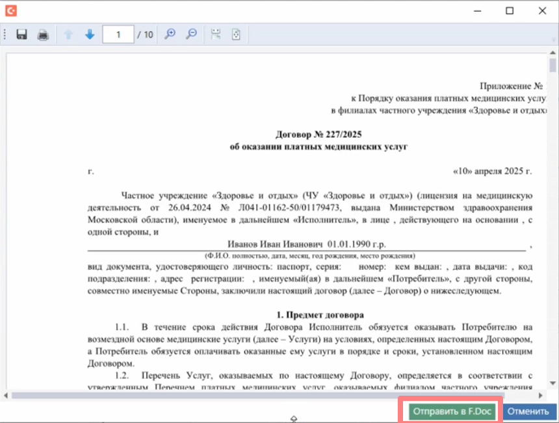Click the toolbar drag handle grip
Viewport: 559px width, 423px height.
pyautogui.click(x=5, y=34)
